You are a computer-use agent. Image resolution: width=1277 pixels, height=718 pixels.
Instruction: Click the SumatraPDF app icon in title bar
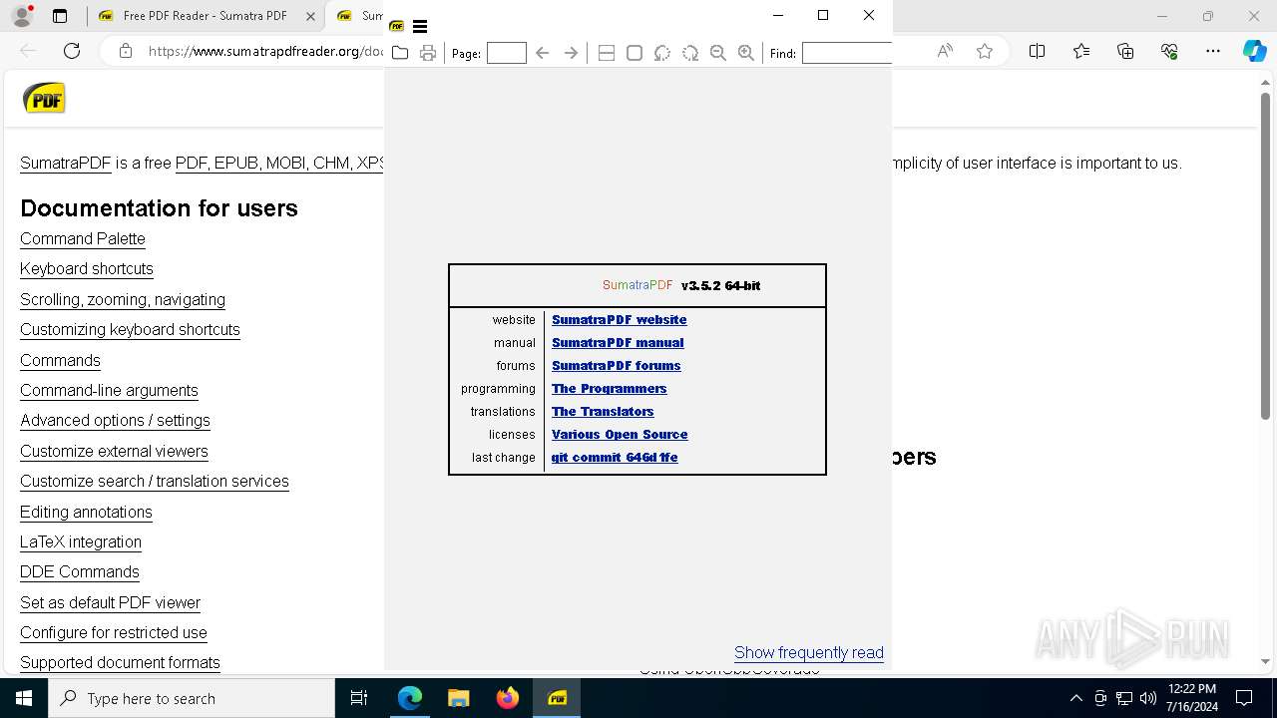pos(397,27)
